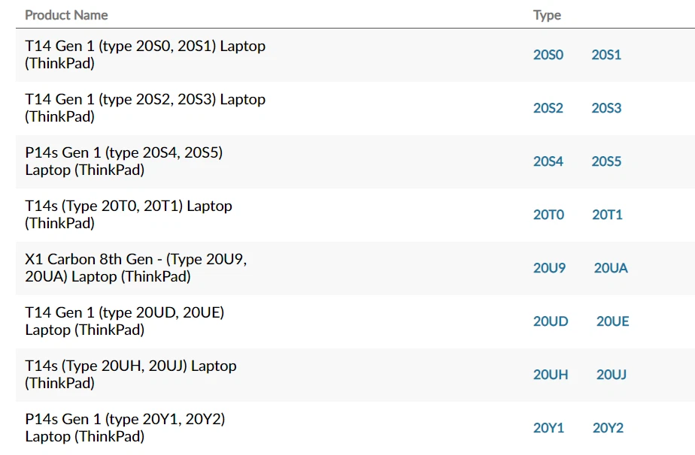Click the 20S1 type link
Screen dimensions: 695x455
click(606, 55)
